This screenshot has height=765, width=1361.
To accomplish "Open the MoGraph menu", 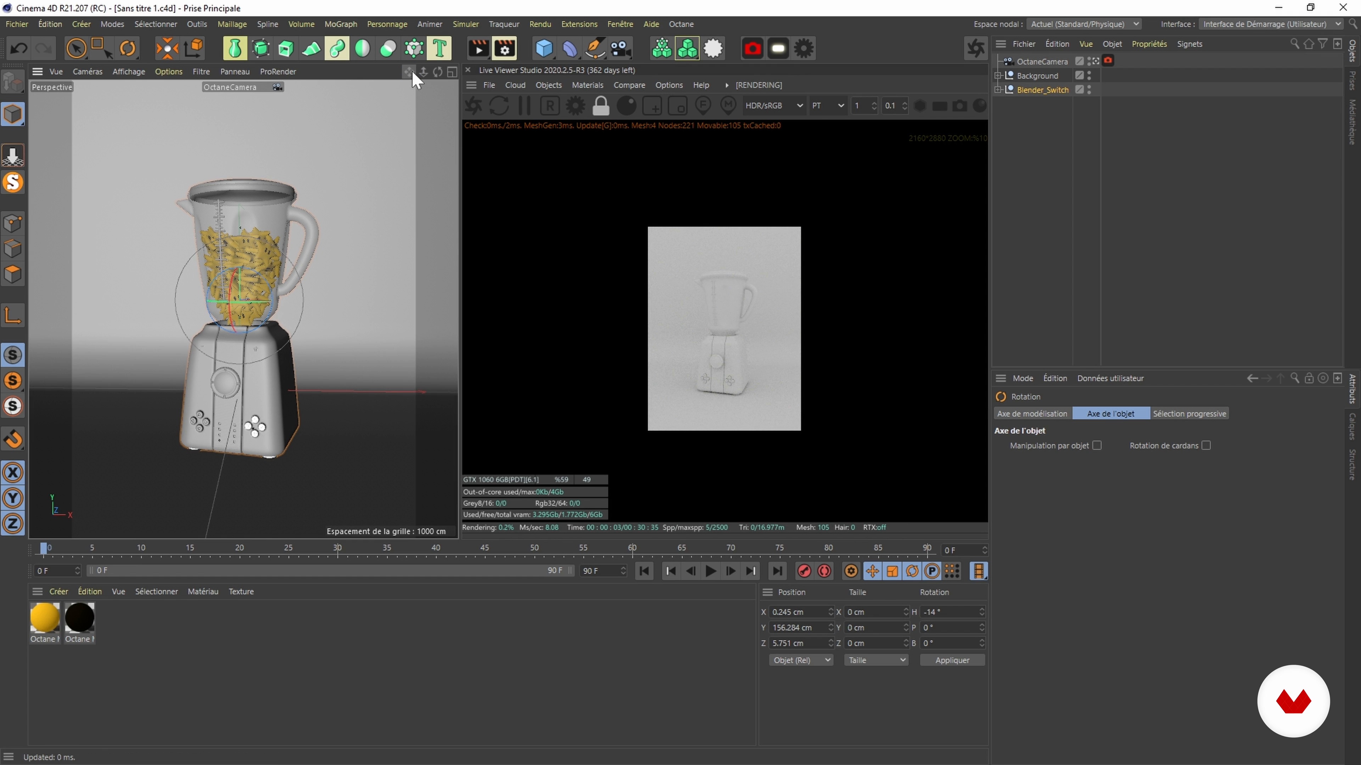I will pyautogui.click(x=340, y=24).
